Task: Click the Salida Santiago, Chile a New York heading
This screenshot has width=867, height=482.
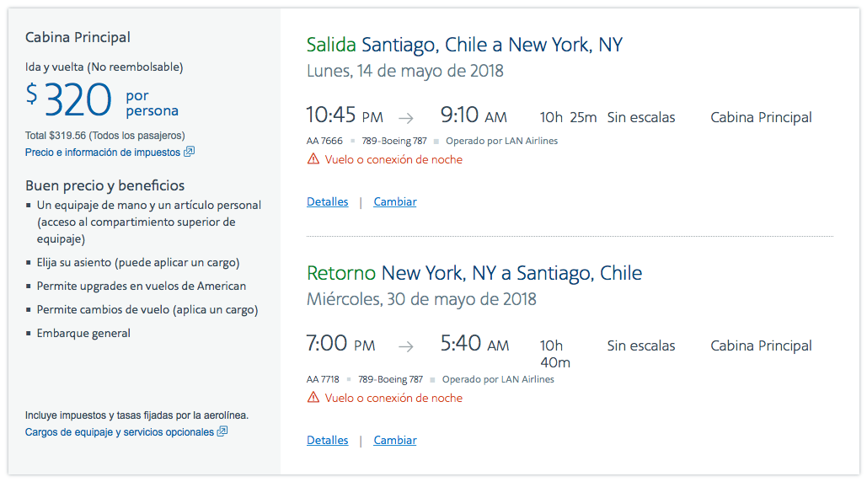Action: 464,45
